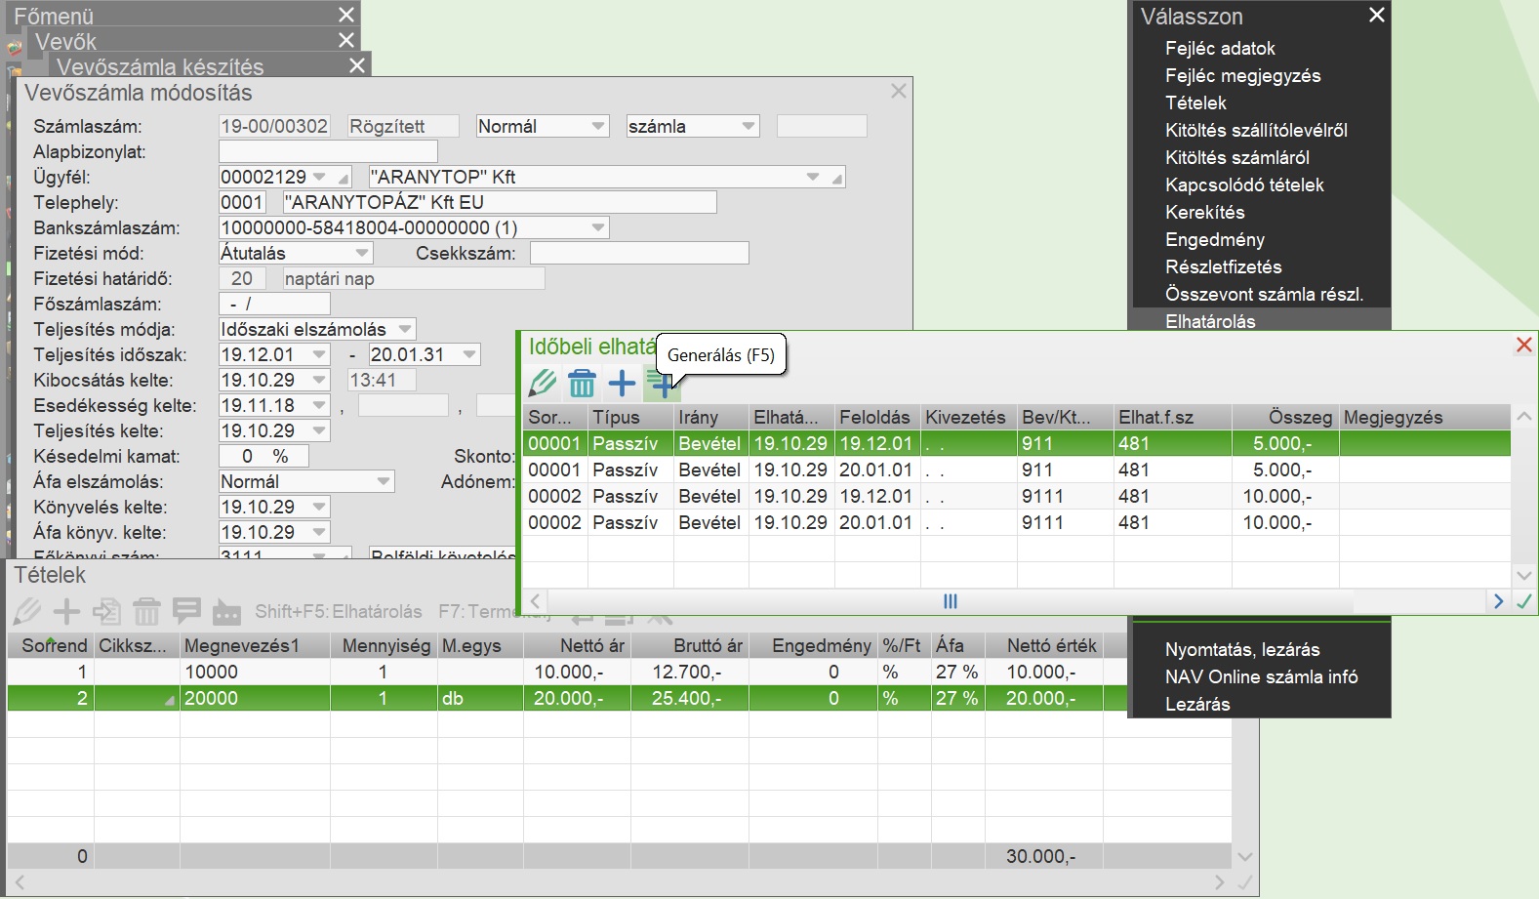Image resolution: width=1539 pixels, height=899 pixels.
Task: Choose Összevont számla részl. menu item
Action: (1264, 294)
